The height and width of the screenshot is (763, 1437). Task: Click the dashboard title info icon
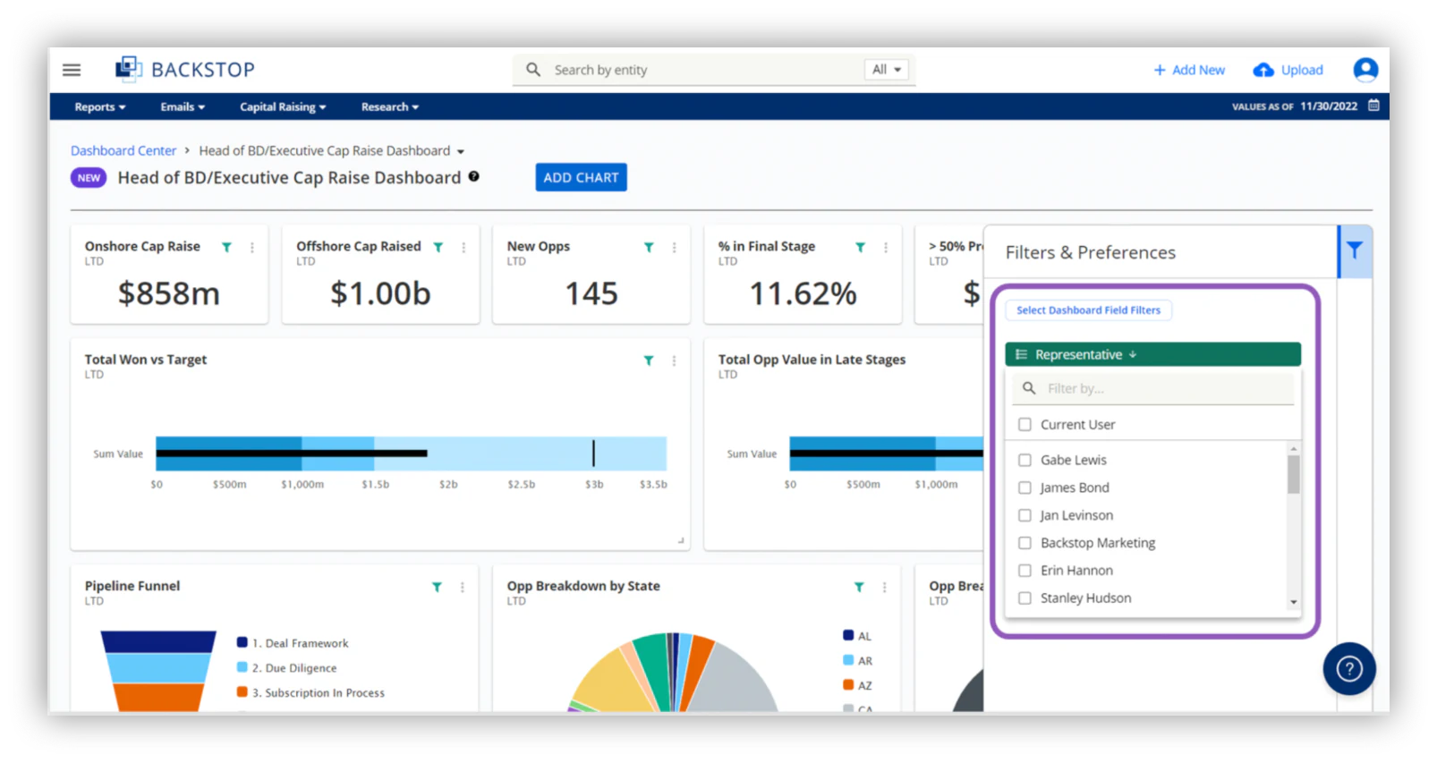(x=474, y=176)
